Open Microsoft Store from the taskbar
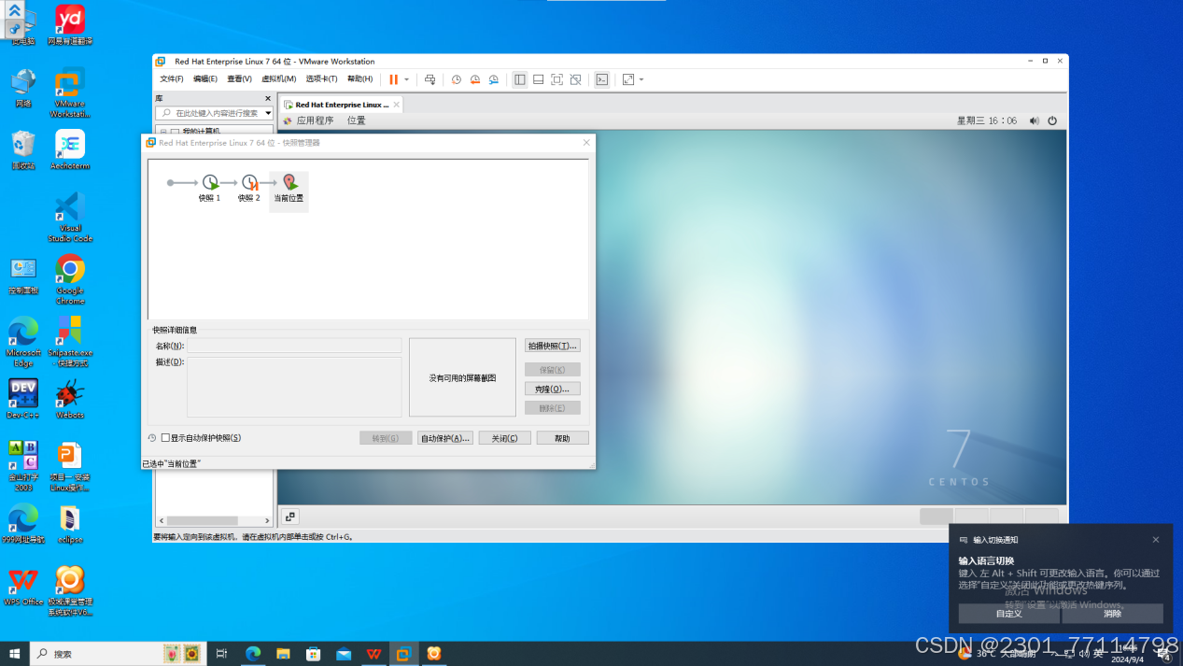Viewport: 1183px width, 666px height. click(314, 654)
